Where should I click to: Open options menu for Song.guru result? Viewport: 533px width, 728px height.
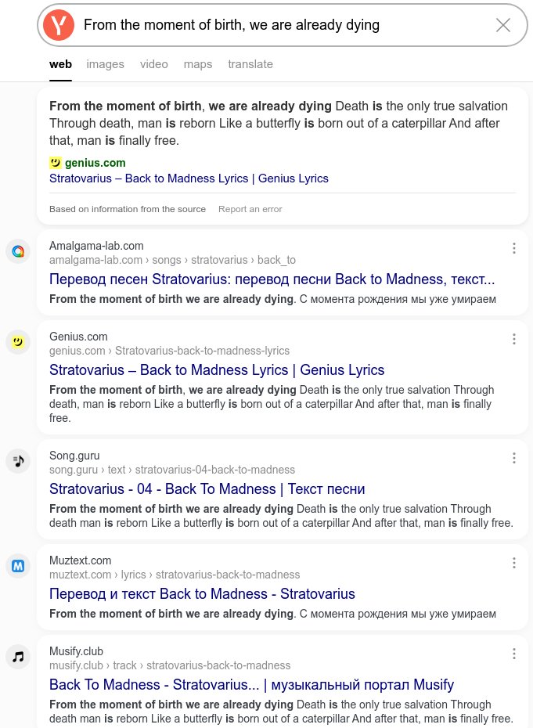click(x=514, y=458)
